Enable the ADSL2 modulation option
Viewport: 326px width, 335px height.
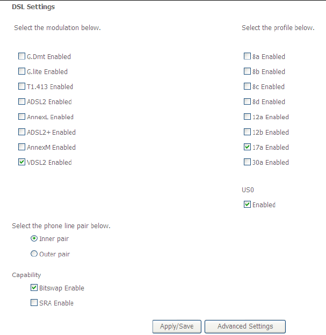[21, 101]
